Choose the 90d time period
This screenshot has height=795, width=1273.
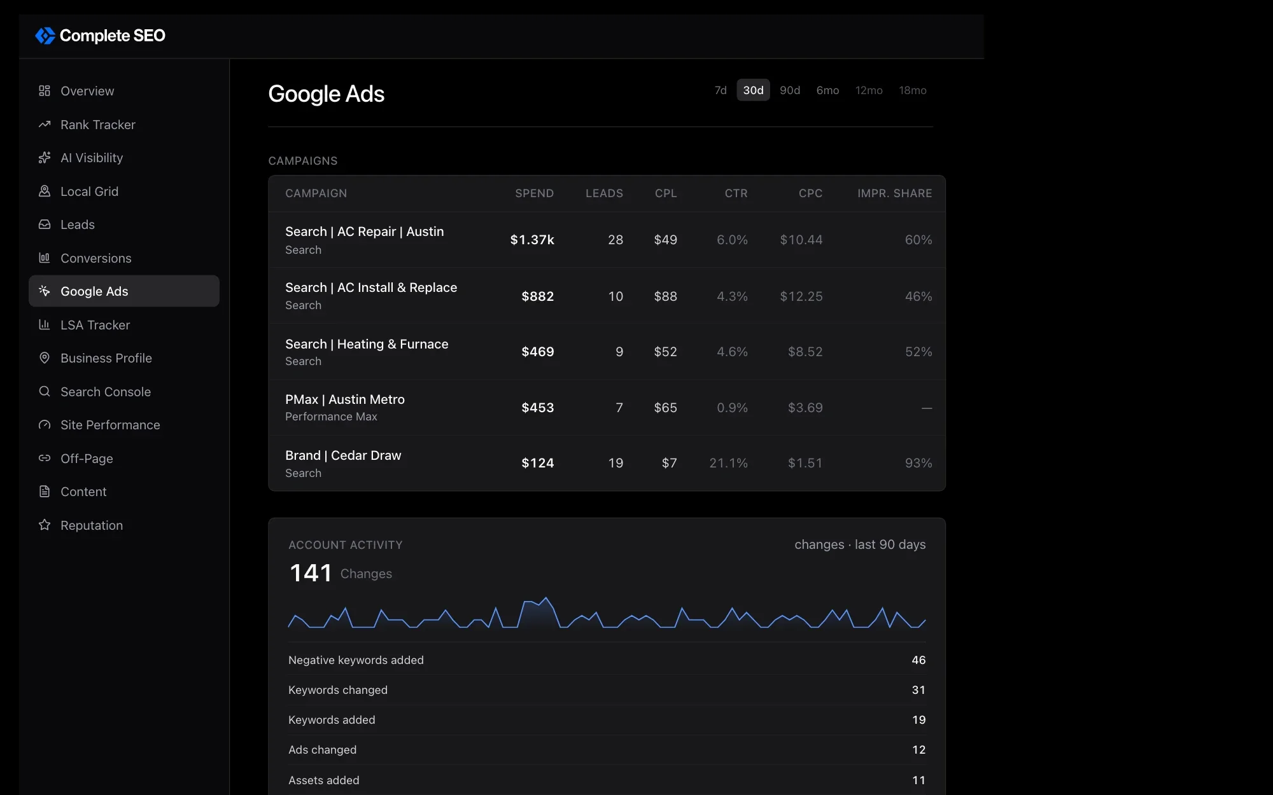coord(790,90)
